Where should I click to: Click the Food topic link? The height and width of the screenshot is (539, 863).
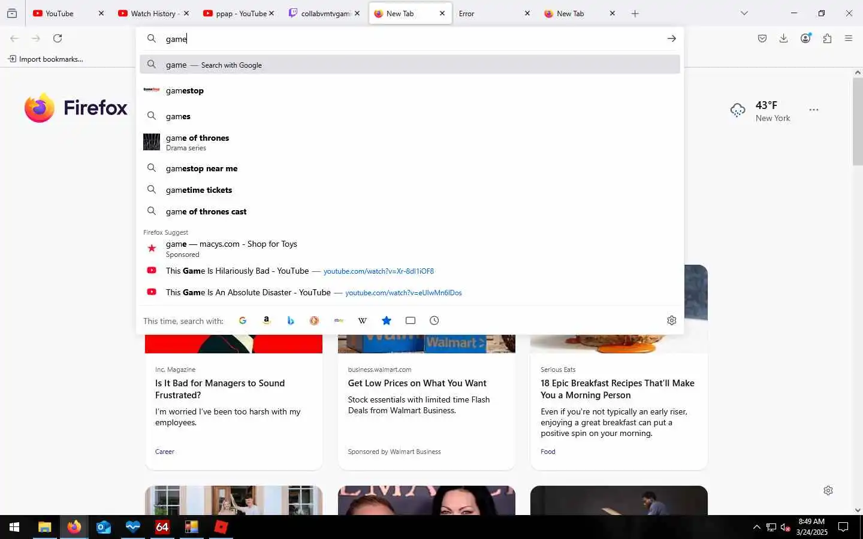(x=548, y=452)
